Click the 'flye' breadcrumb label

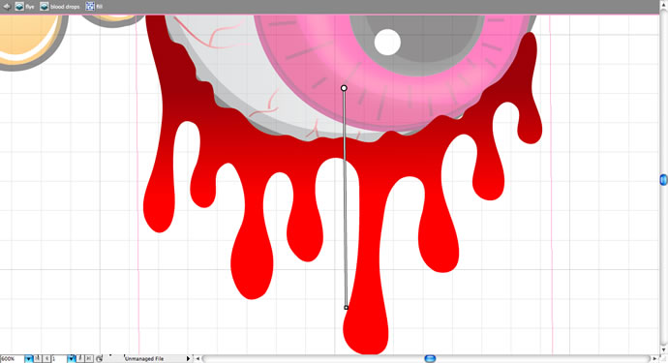pos(30,7)
